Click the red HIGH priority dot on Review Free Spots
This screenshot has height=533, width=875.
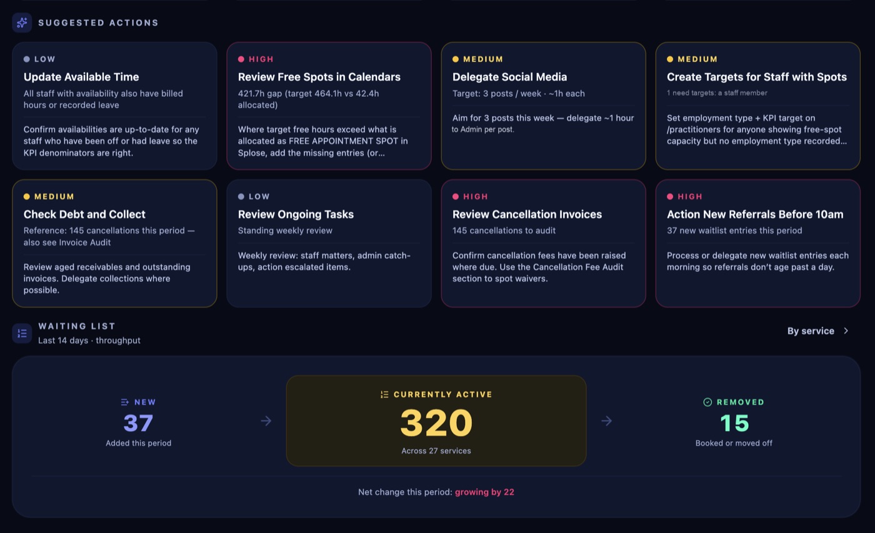click(241, 59)
